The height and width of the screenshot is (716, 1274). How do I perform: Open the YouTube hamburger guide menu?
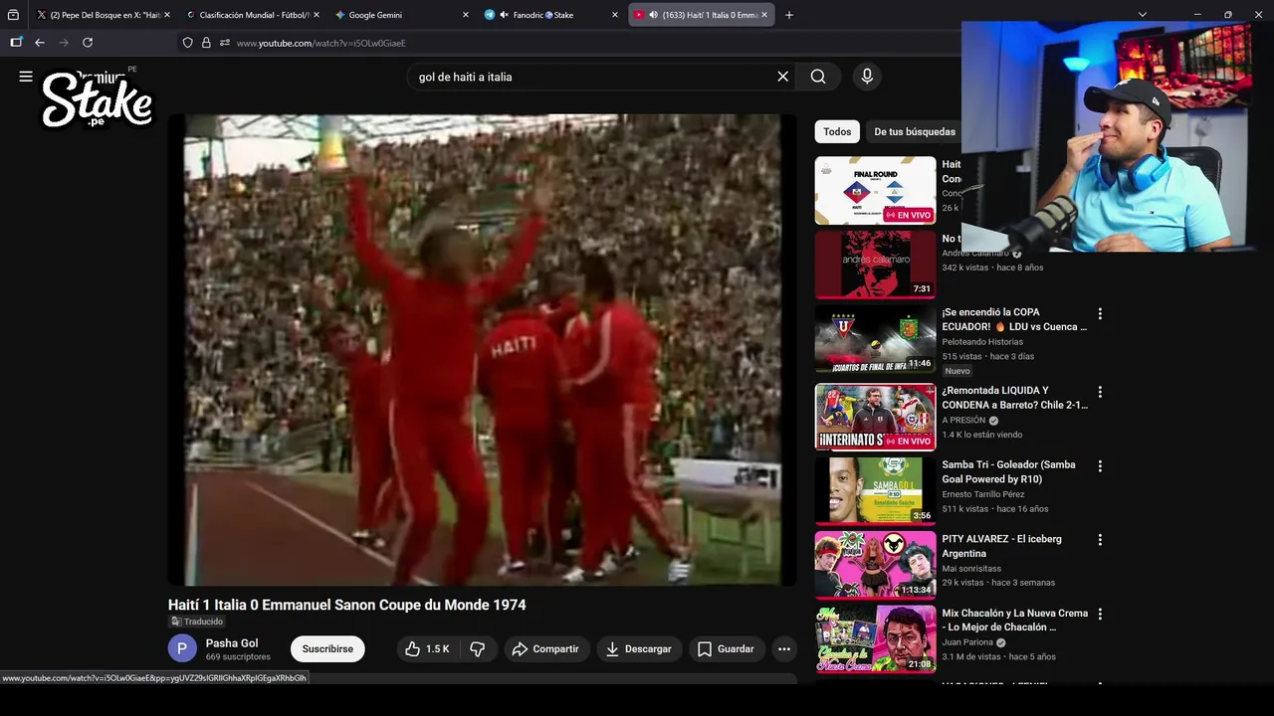click(x=26, y=77)
